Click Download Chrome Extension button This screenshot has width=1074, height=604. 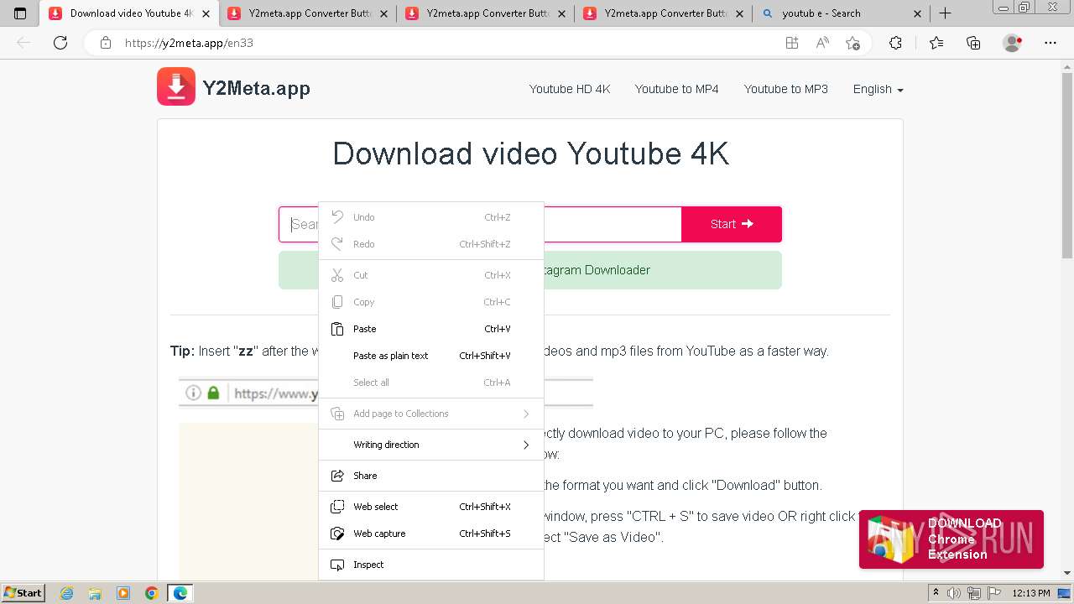(x=951, y=539)
